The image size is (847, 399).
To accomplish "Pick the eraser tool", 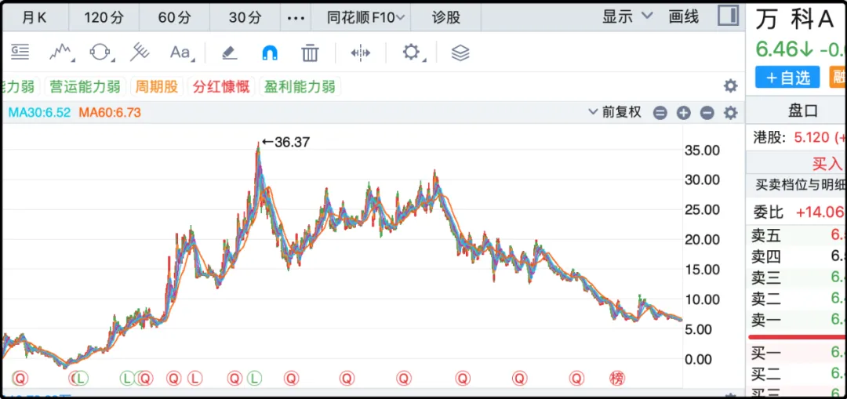I will (228, 53).
